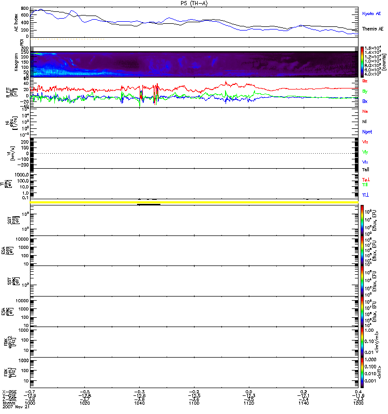Click the "600" tick on AE Index axis
This screenshot has height=414, width=388.
click(x=24, y=16)
